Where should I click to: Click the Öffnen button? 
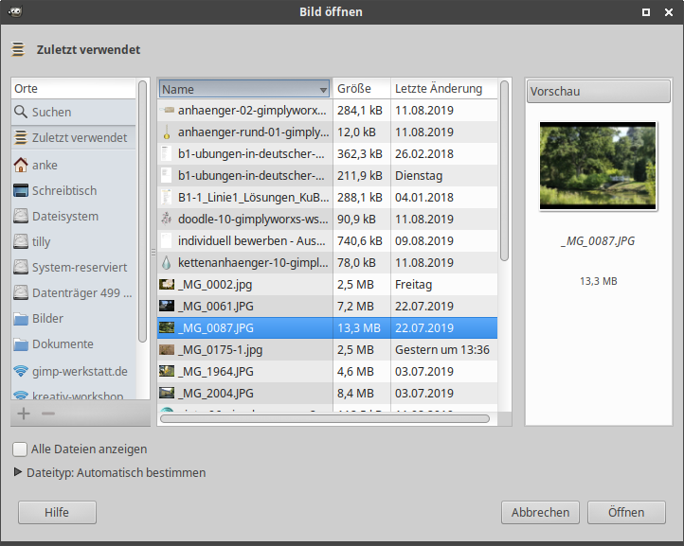pyautogui.click(x=626, y=513)
